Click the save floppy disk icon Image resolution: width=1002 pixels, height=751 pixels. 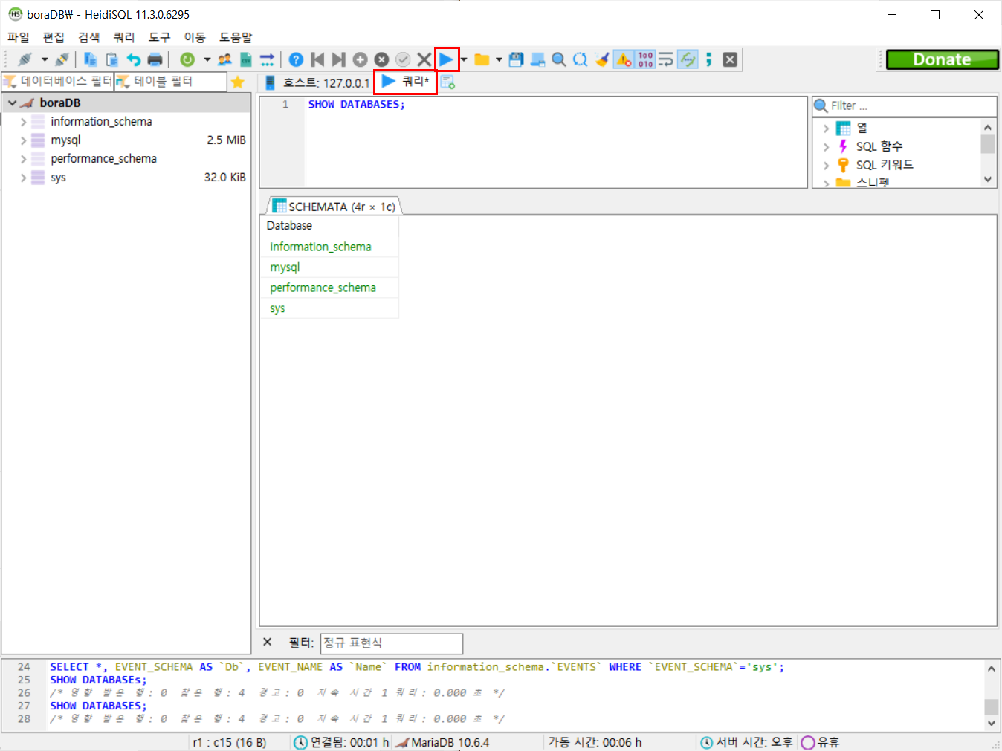(x=516, y=59)
